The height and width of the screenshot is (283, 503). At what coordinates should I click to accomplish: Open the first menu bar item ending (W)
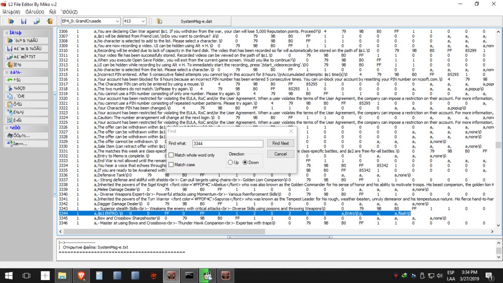pos(11,12)
